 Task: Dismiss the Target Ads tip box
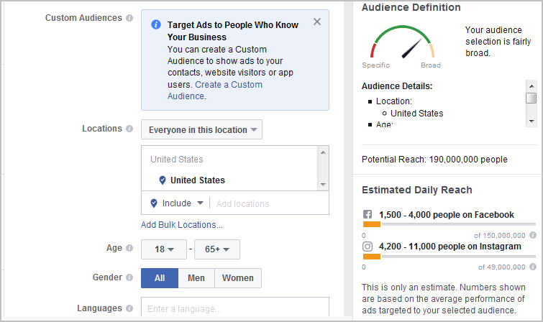(x=317, y=22)
